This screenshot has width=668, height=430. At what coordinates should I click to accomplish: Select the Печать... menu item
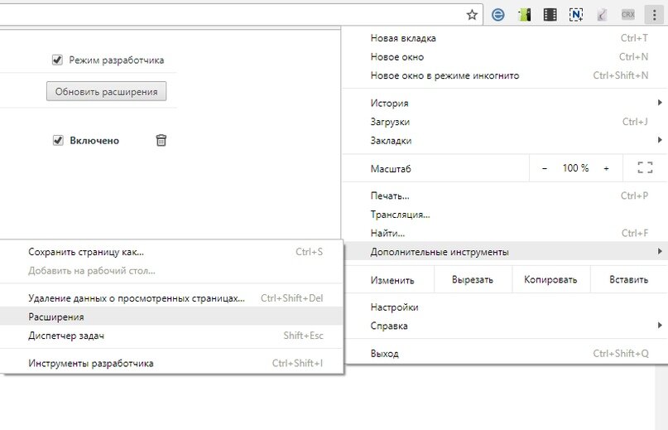505,196
